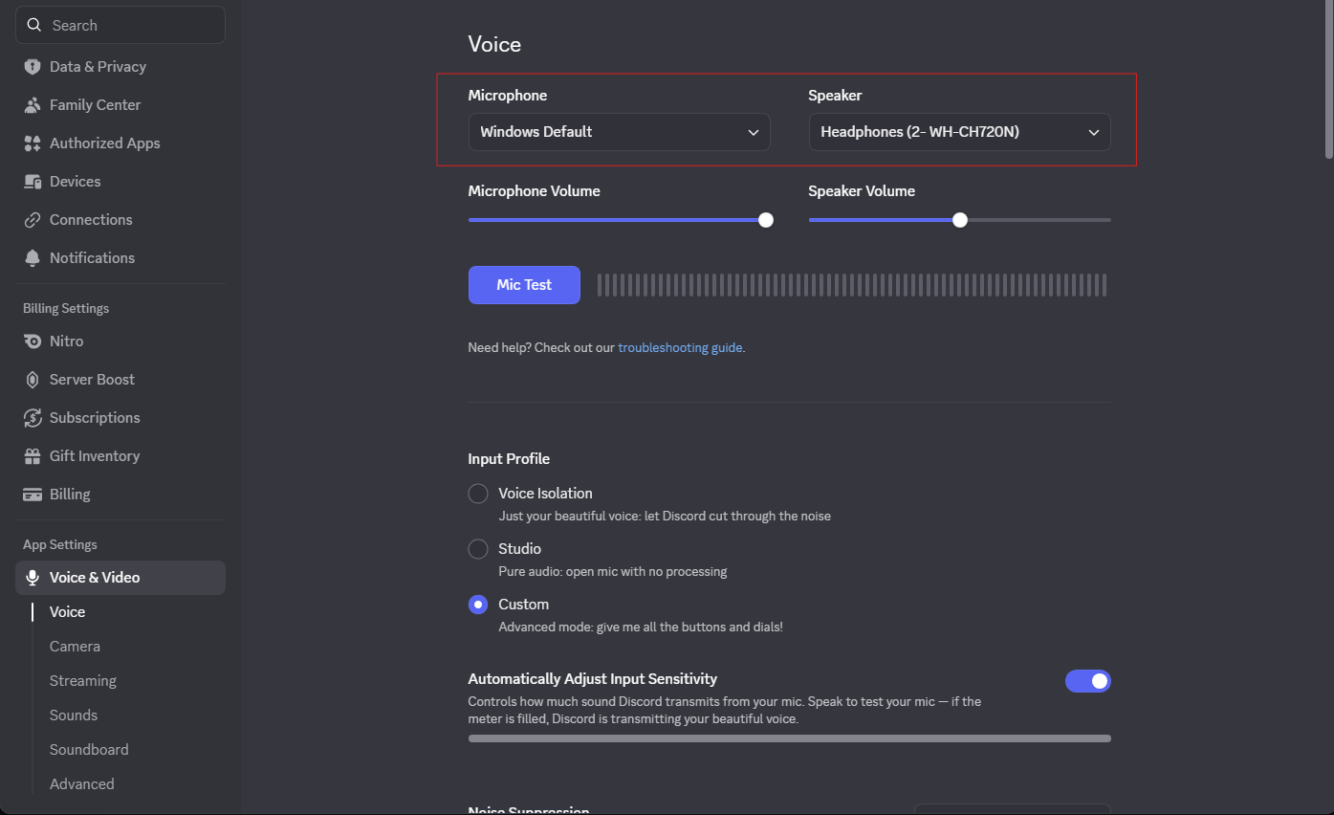Screen dimensions: 1334x815
Task: Click the Server Boost gem icon
Action: coord(33,380)
